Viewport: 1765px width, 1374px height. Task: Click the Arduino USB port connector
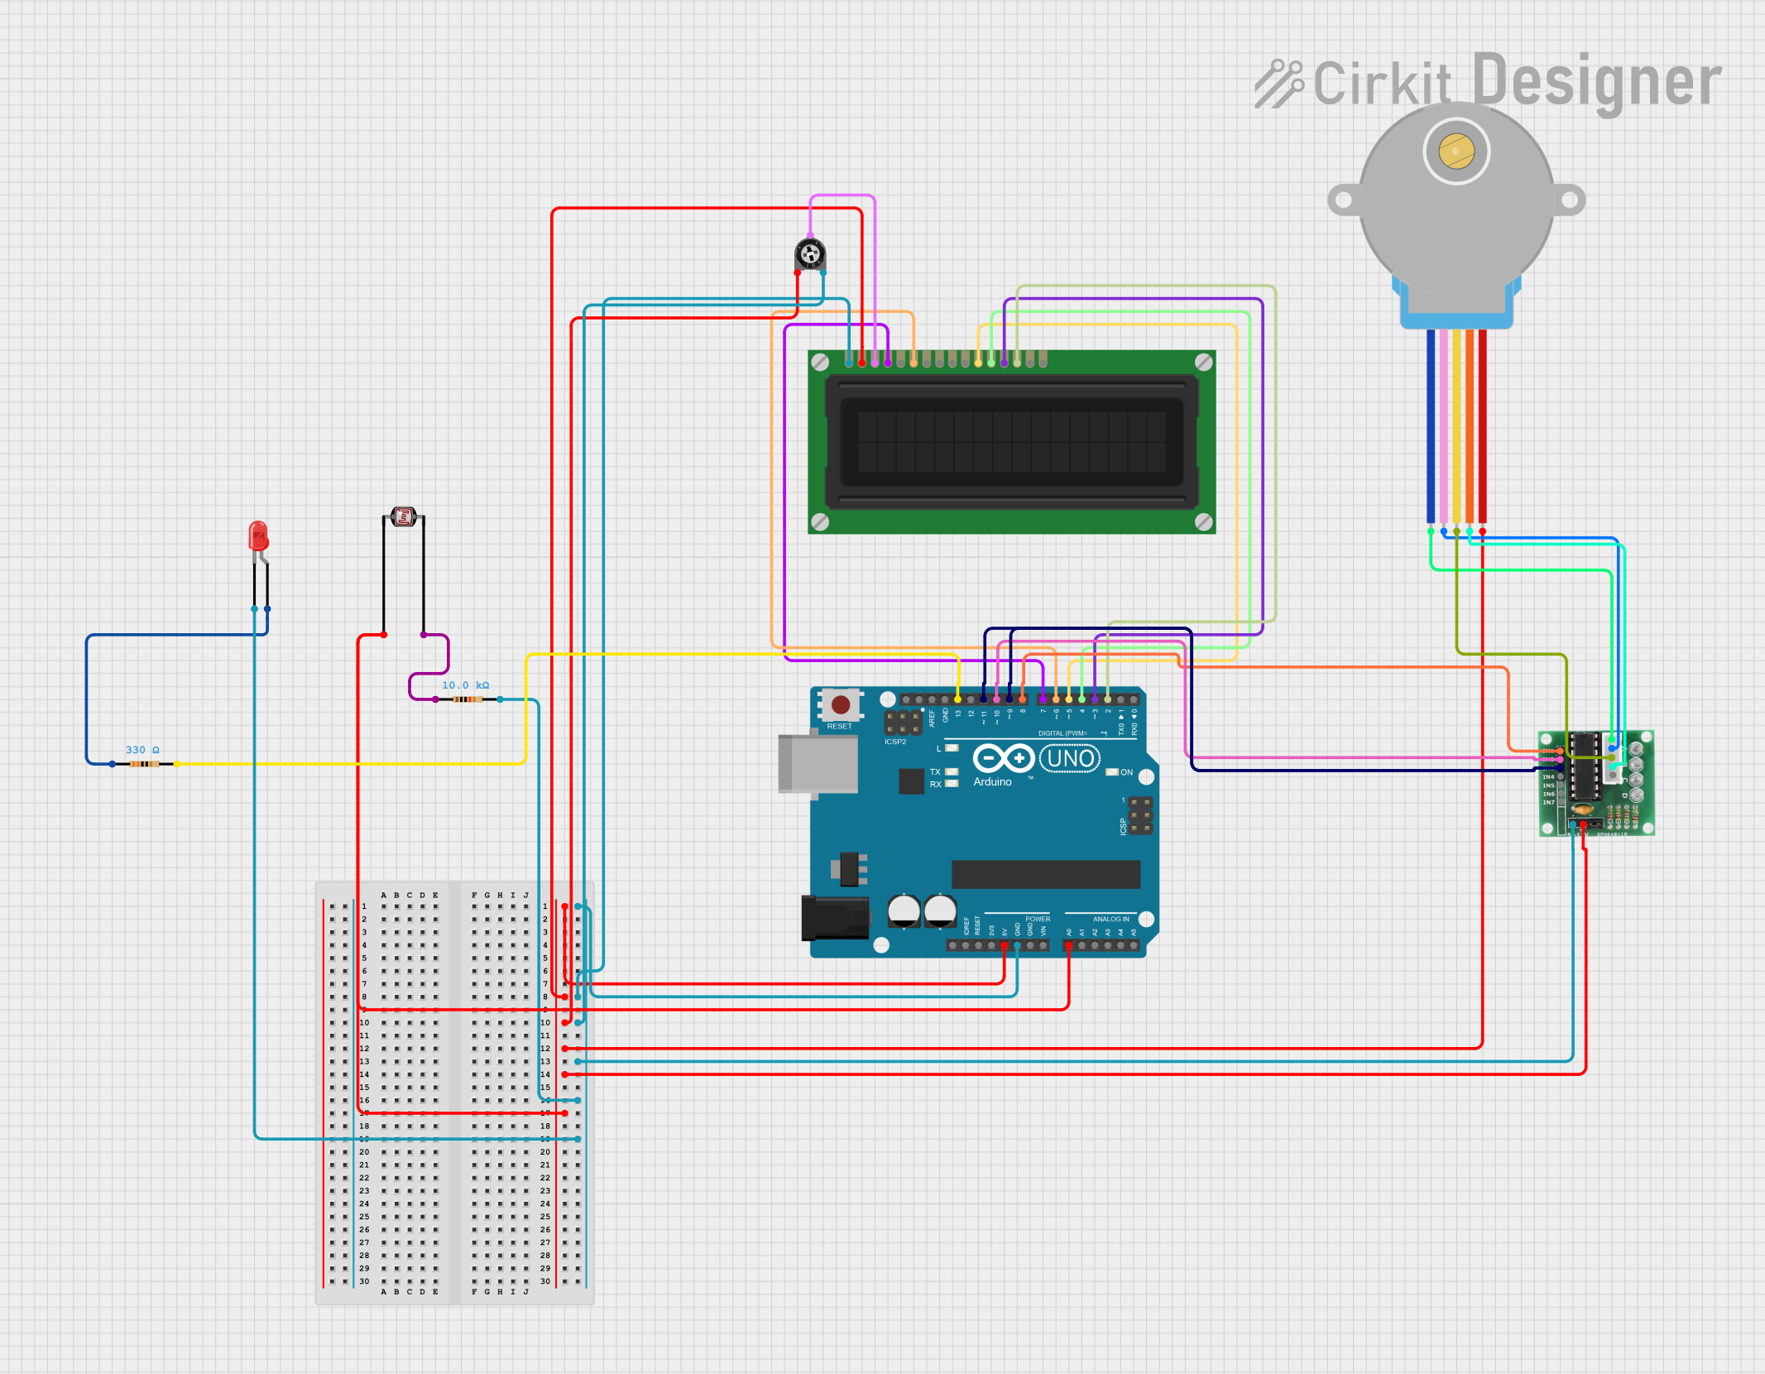pos(817,763)
